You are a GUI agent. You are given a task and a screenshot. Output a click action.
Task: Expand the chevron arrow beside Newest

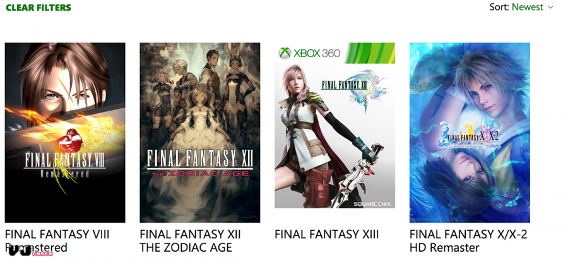[x=550, y=7]
